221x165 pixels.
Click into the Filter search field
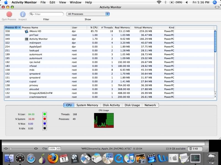coord(46,14)
